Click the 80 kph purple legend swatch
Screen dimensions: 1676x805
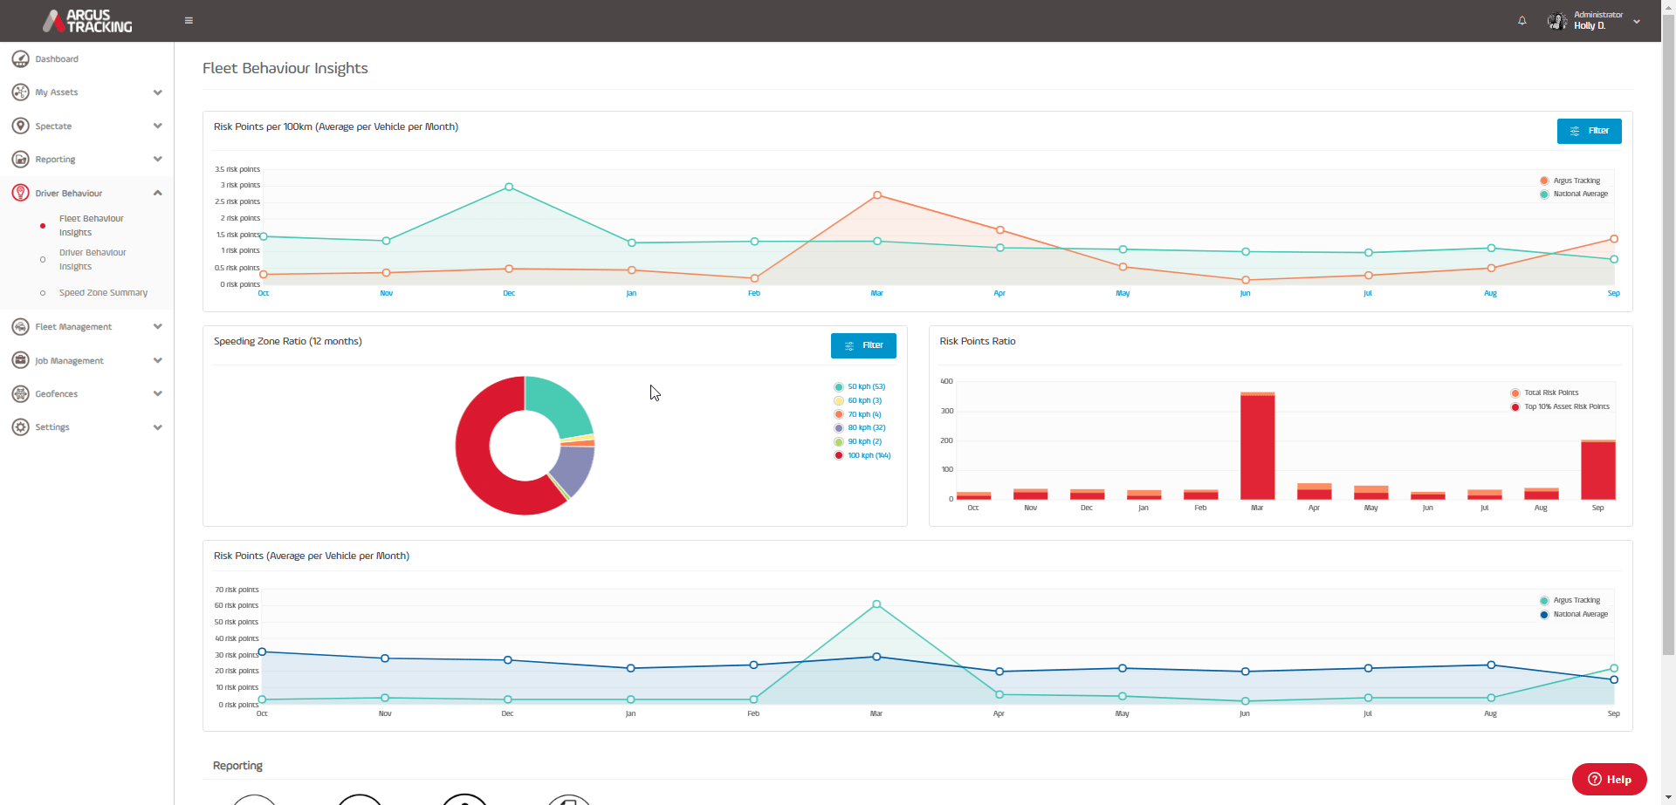[839, 428]
